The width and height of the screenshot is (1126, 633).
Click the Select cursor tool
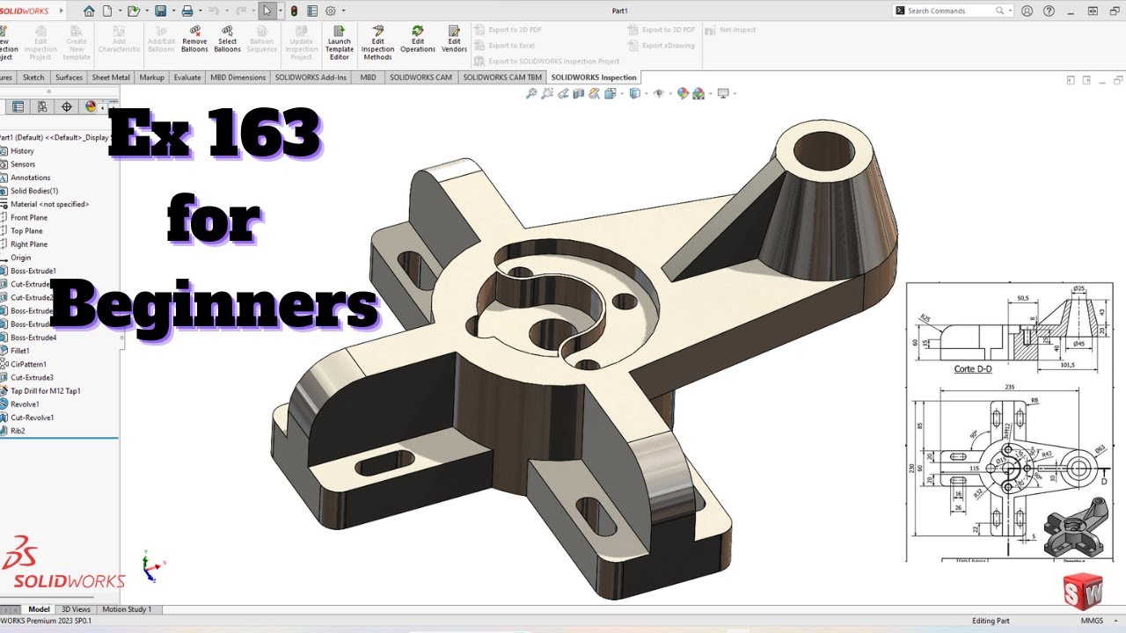click(267, 11)
